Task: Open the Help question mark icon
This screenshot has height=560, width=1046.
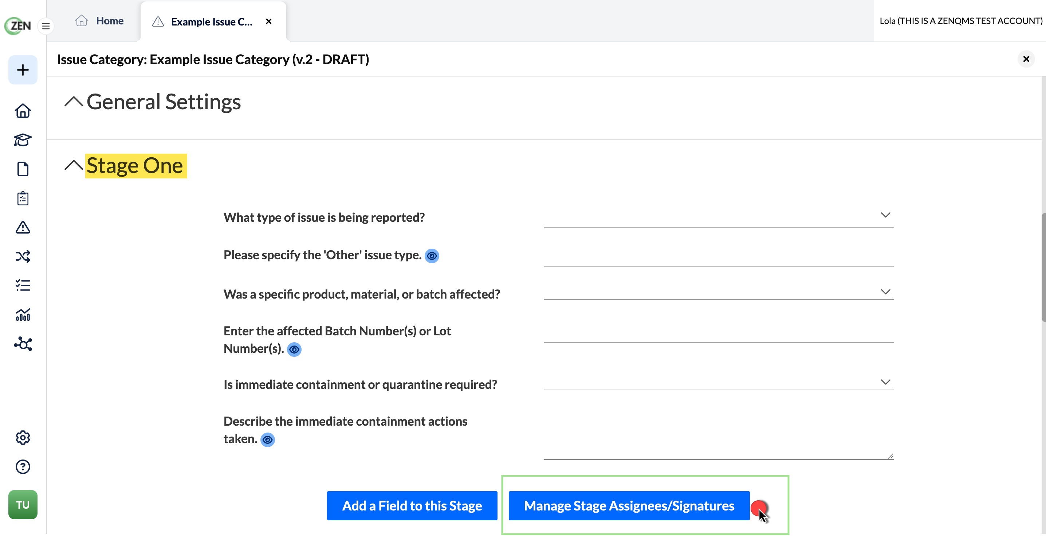Action: 23,466
